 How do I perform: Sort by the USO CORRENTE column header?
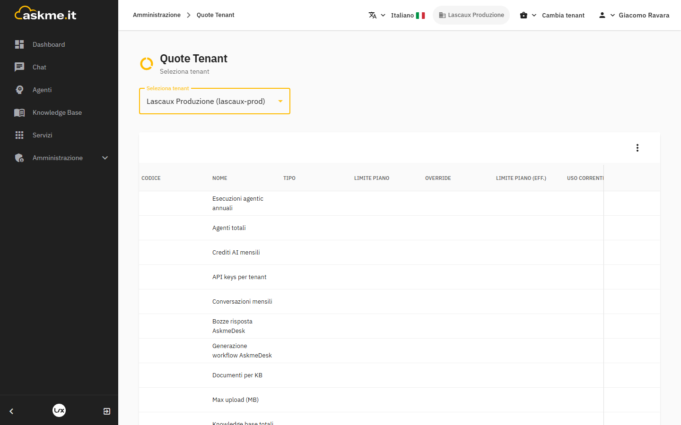585,178
